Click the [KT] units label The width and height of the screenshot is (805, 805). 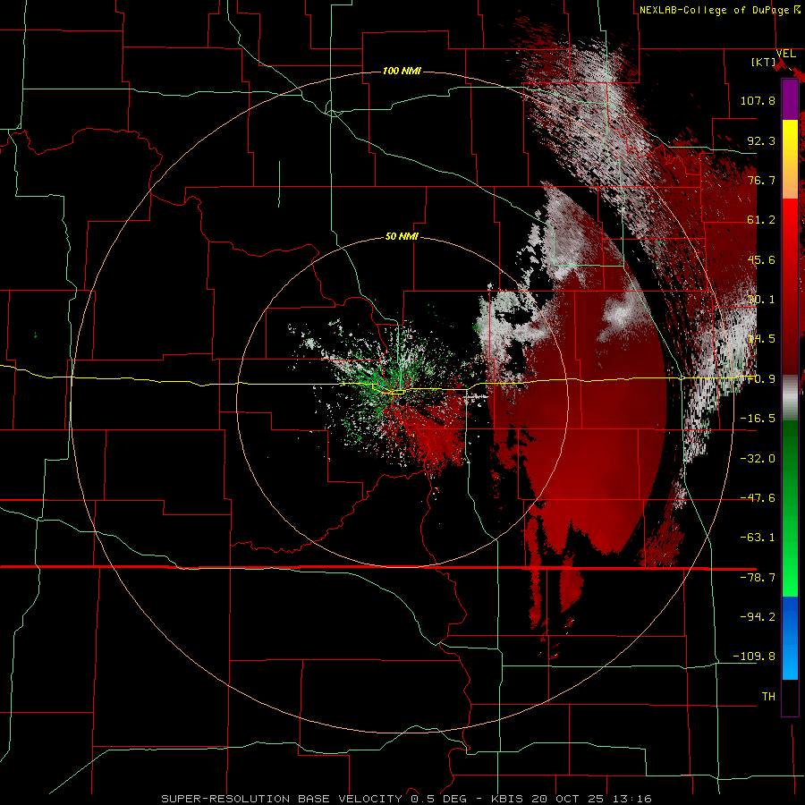pyautogui.click(x=764, y=62)
